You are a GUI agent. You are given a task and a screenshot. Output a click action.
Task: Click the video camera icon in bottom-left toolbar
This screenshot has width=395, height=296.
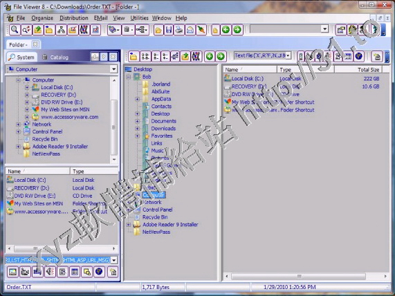click(25, 272)
